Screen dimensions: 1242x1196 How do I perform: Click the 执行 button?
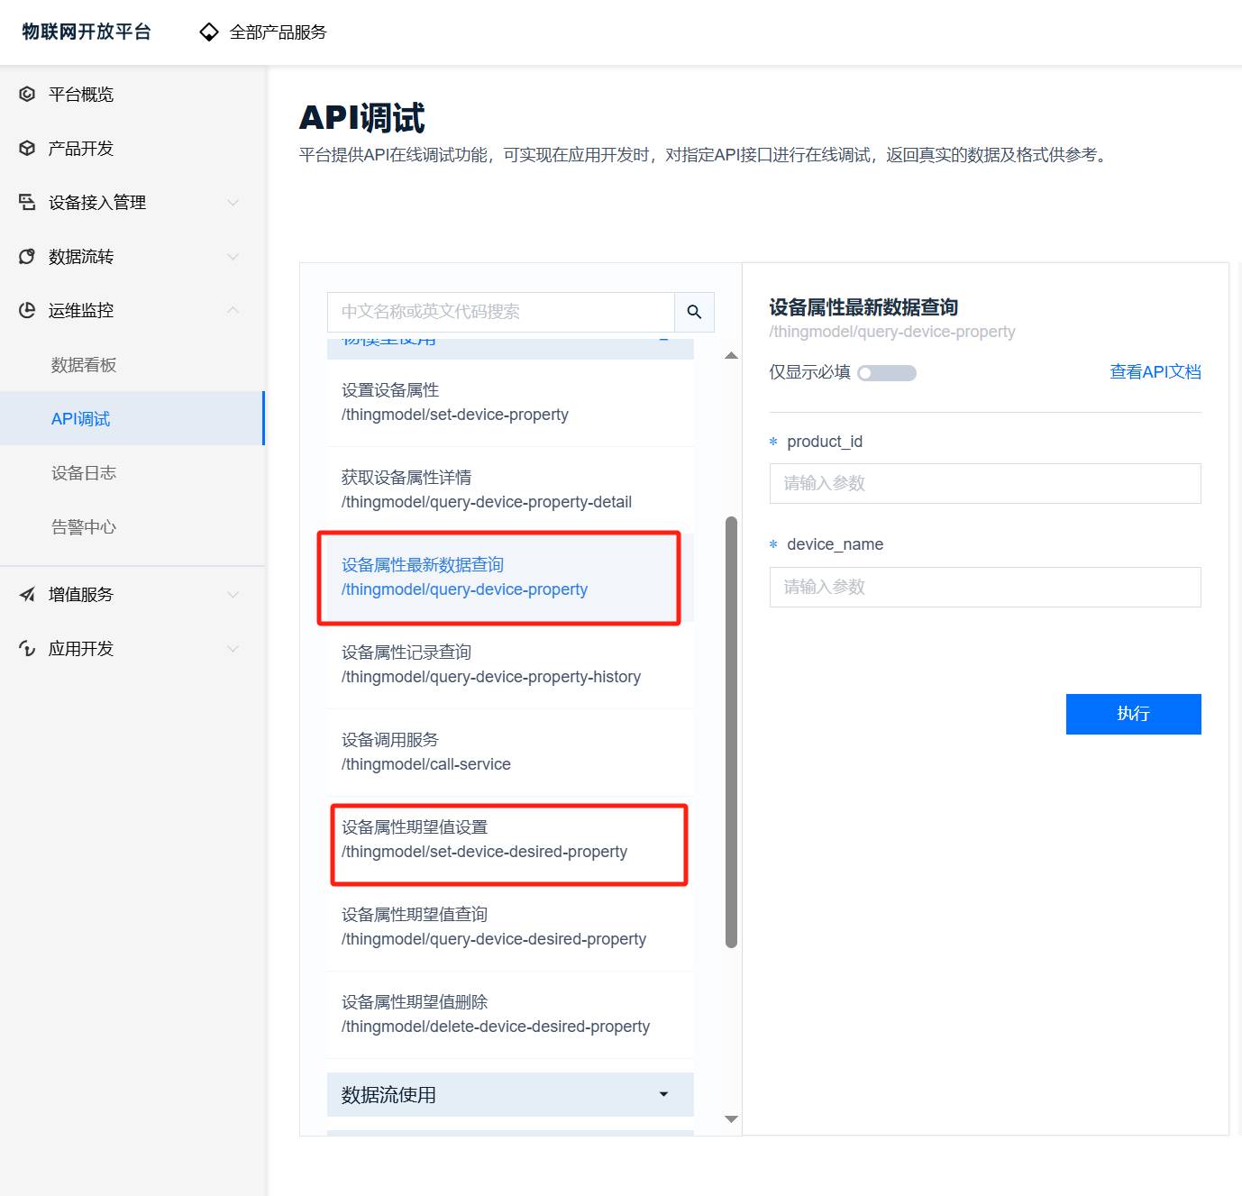click(x=1133, y=714)
